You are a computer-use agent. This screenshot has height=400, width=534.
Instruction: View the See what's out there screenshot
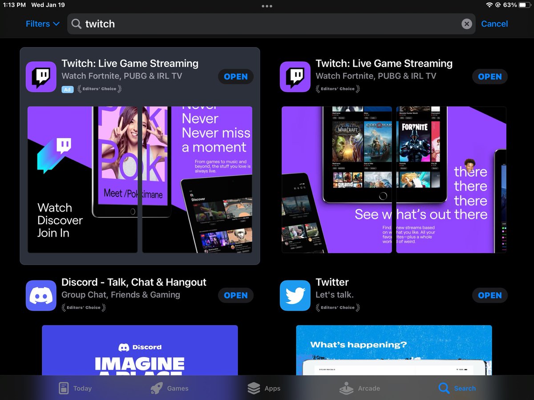(451, 180)
